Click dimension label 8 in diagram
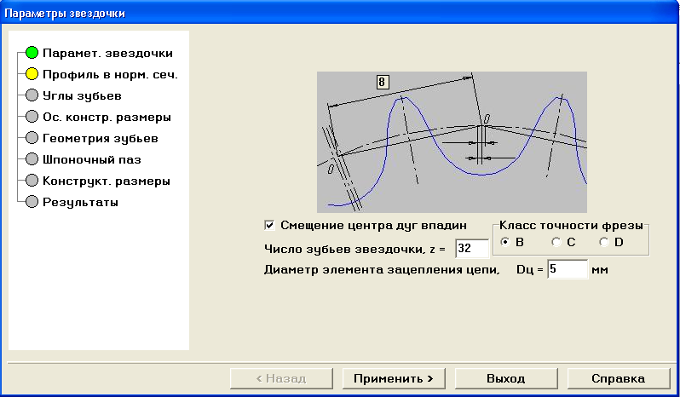 (382, 82)
